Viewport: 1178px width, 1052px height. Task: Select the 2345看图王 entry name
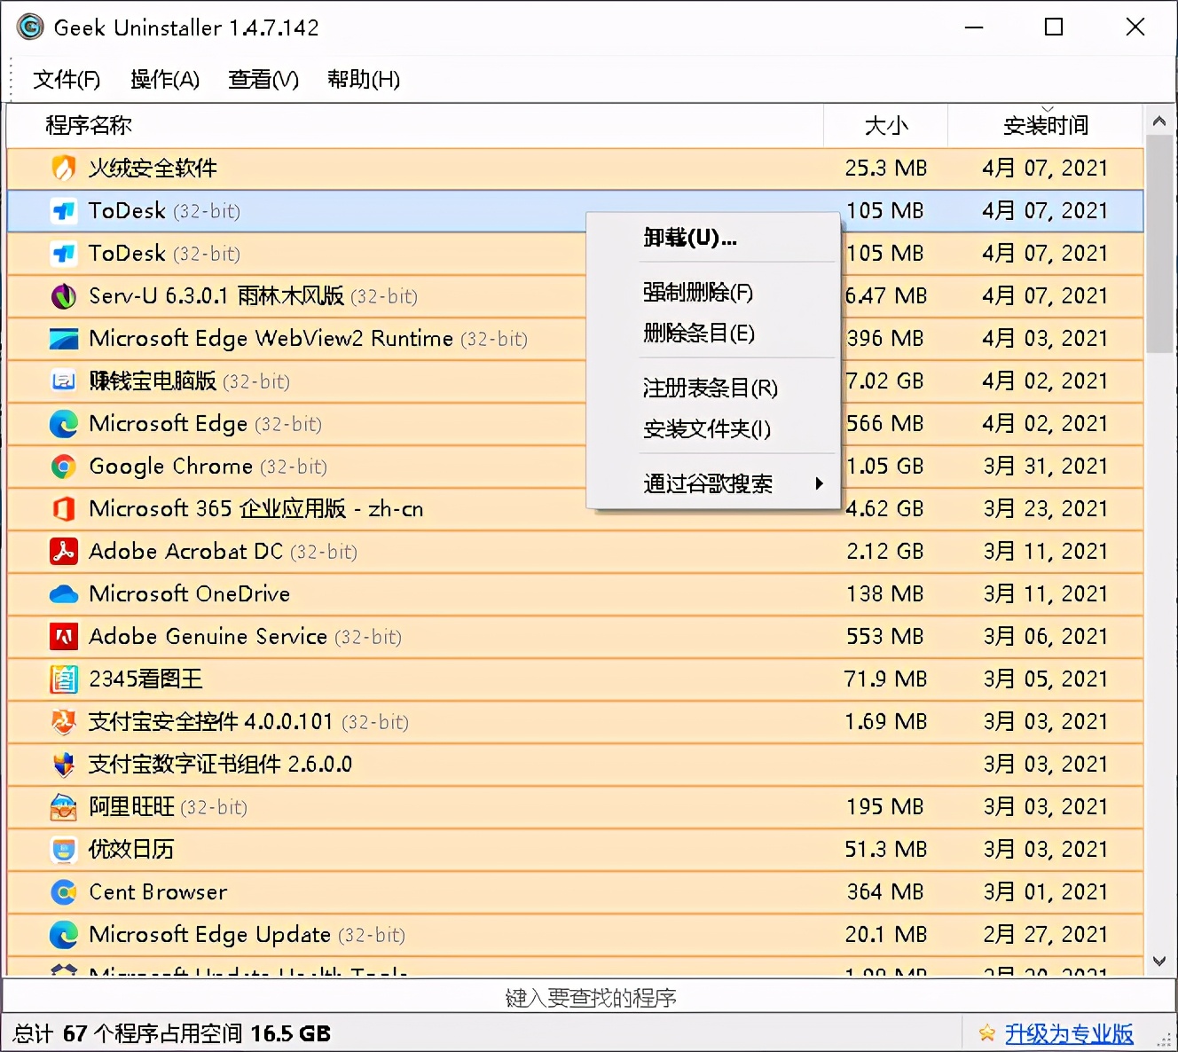coord(145,679)
